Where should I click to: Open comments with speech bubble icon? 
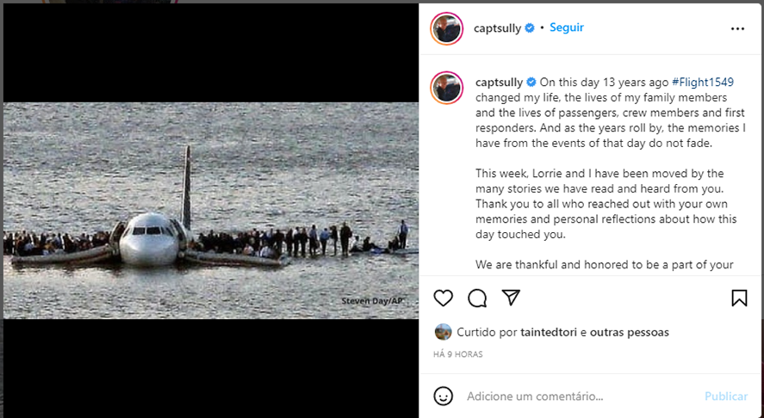point(477,298)
